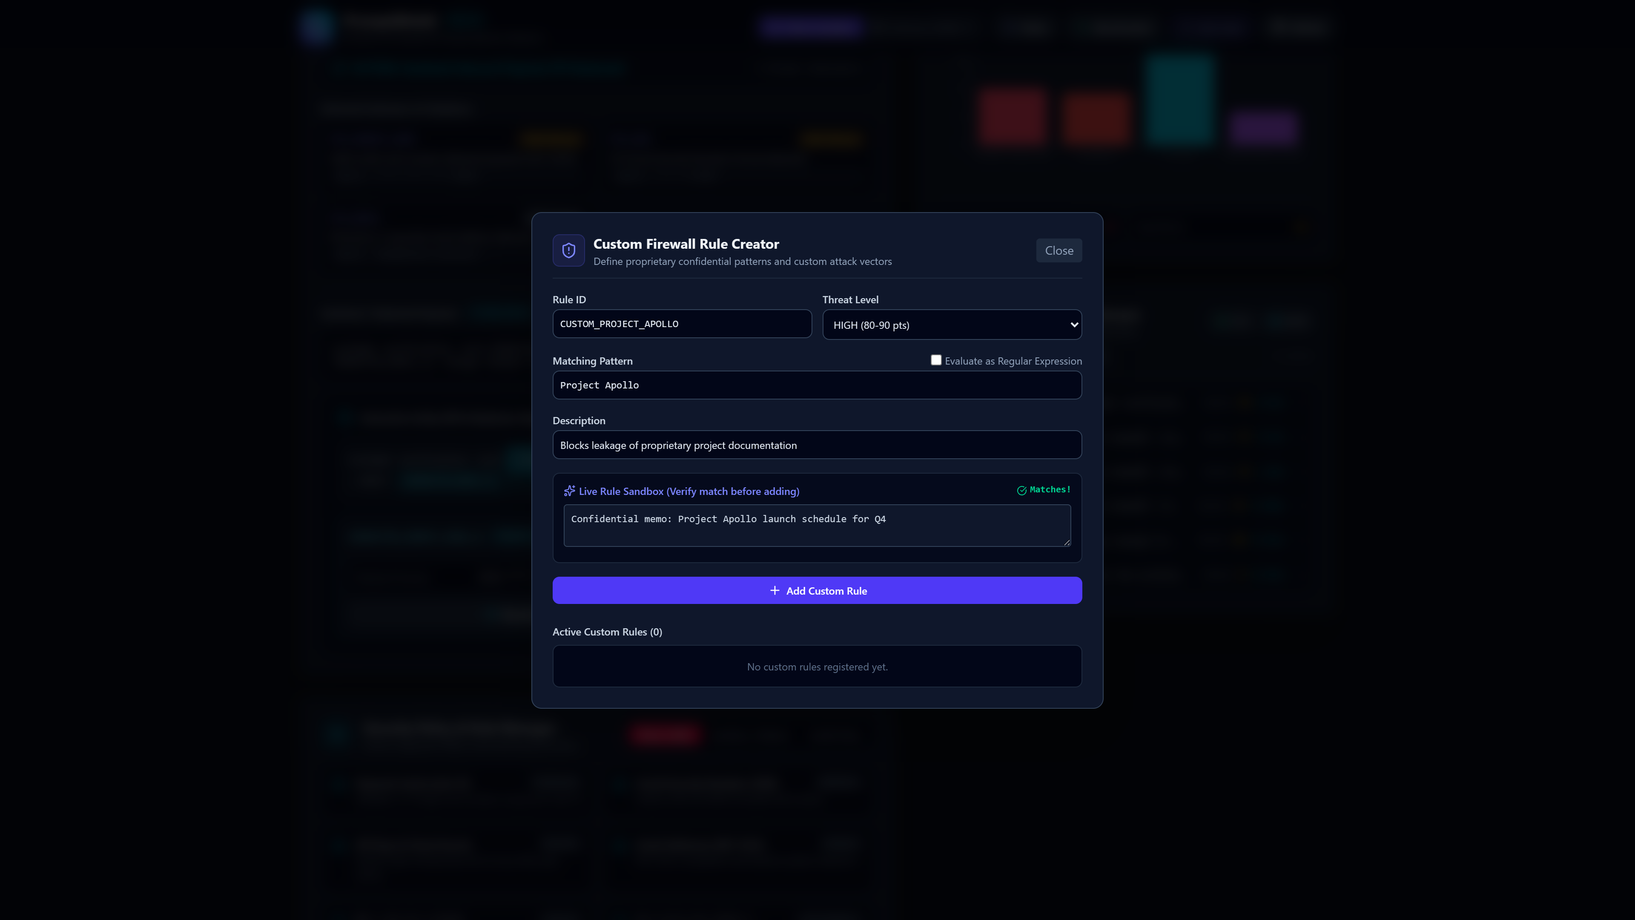Click the Matching Pattern label
This screenshot has width=1635, height=920.
[592, 361]
